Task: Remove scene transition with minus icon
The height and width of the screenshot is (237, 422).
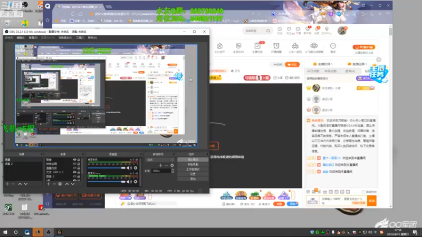Action: click(166, 165)
